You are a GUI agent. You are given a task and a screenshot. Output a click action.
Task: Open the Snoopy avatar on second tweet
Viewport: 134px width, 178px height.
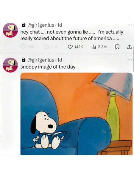[10, 65]
